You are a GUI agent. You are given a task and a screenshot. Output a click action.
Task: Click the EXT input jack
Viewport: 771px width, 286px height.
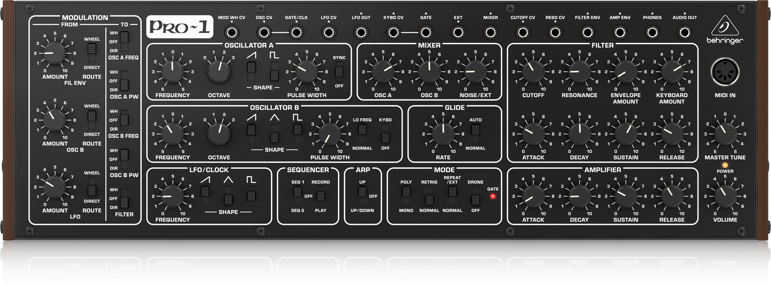[x=458, y=32]
